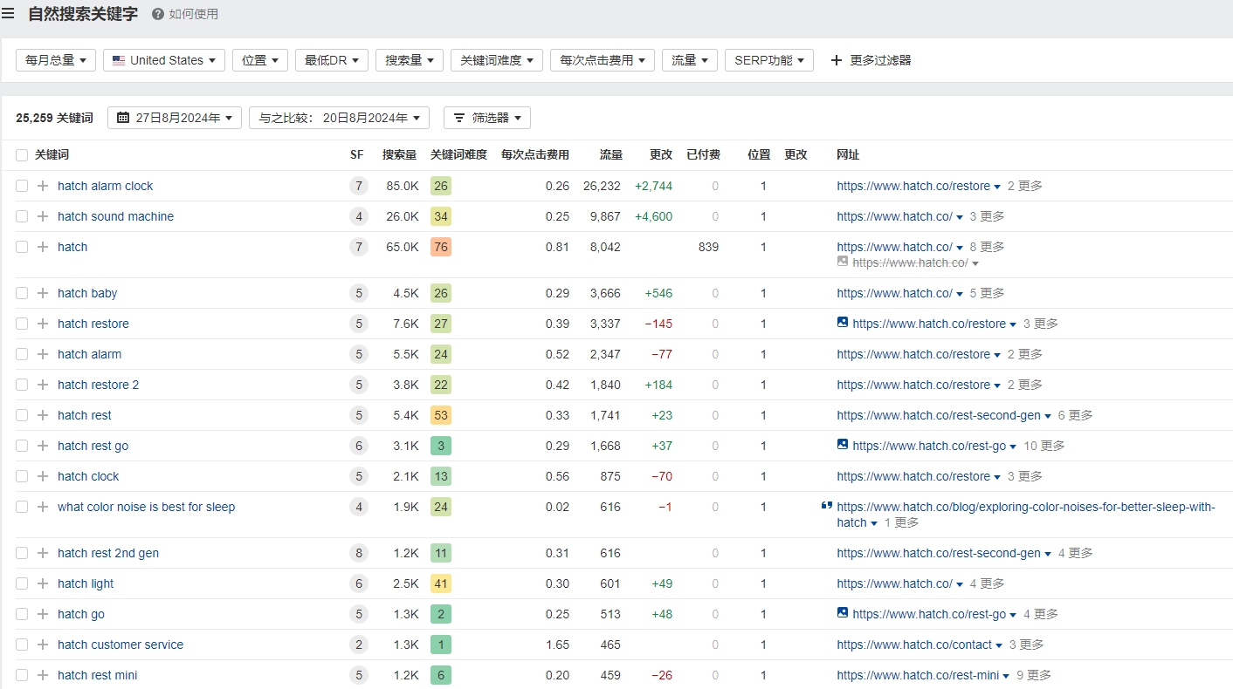The image size is (1233, 689).
Task: Expand the SERP功能 filter
Action: [769, 60]
